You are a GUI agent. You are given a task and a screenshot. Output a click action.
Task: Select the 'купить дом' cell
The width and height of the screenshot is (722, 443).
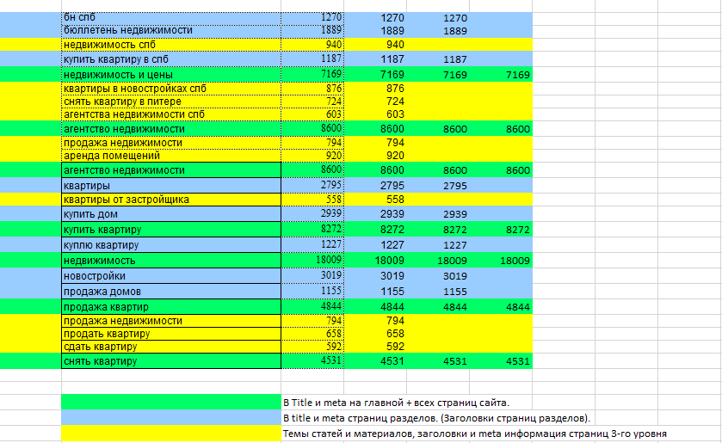tap(171, 213)
